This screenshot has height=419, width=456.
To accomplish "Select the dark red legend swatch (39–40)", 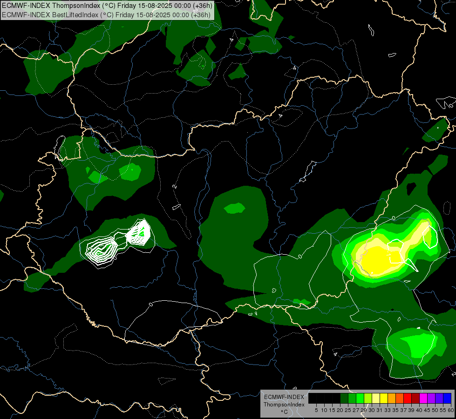I will [415, 398].
